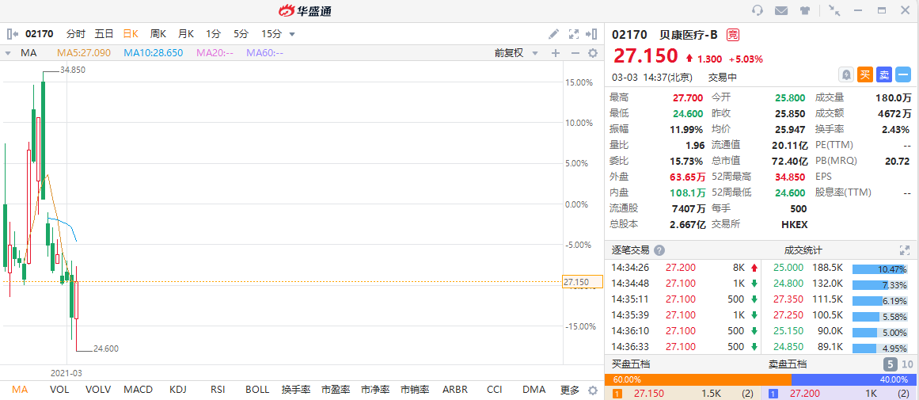
Task: Set price alert bell icon
Action: [846, 74]
